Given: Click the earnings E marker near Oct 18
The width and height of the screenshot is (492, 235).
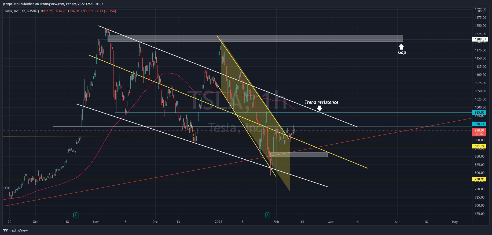Looking at the screenshot, I should [x=76, y=215].
